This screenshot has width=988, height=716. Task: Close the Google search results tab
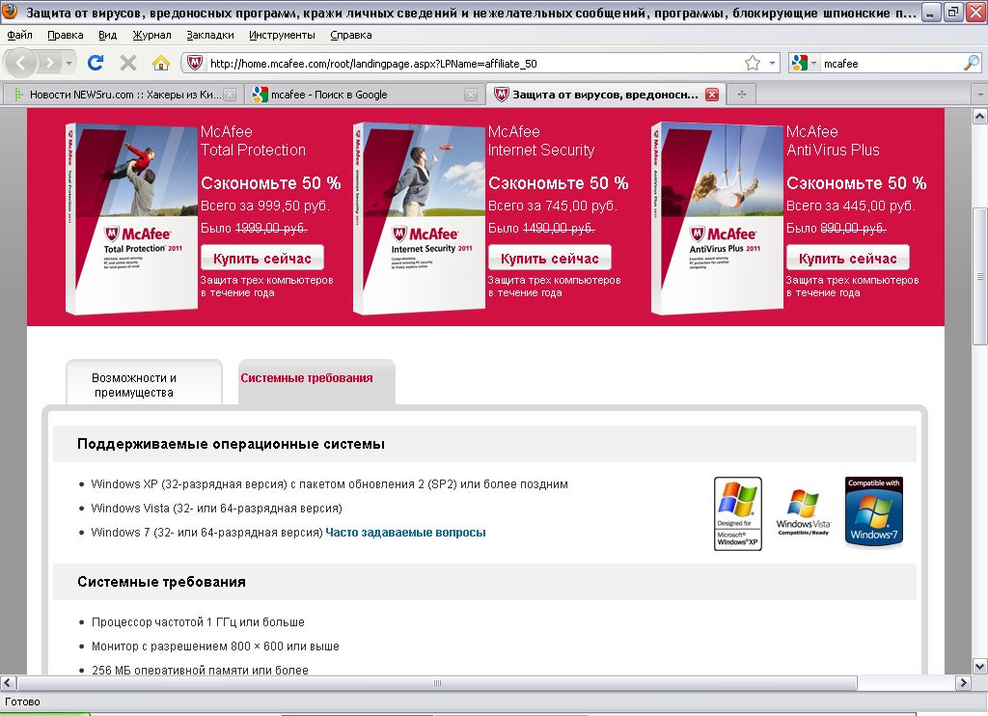(471, 95)
